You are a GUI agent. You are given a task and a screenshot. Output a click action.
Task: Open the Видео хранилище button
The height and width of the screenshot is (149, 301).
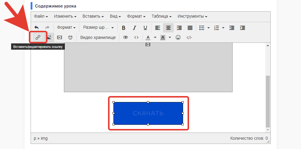click(98, 37)
